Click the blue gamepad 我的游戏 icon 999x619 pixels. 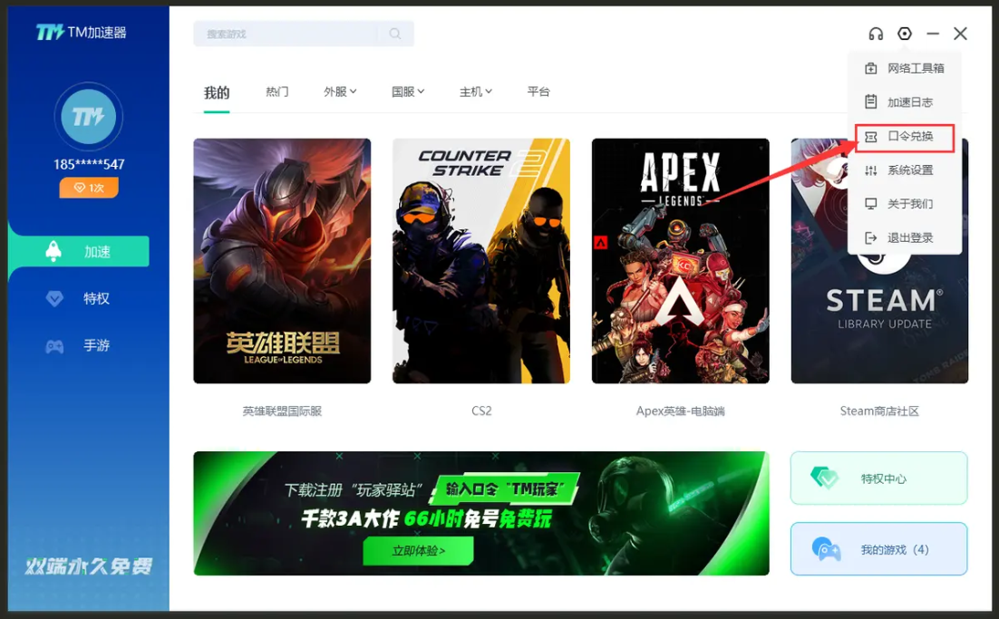tap(827, 549)
